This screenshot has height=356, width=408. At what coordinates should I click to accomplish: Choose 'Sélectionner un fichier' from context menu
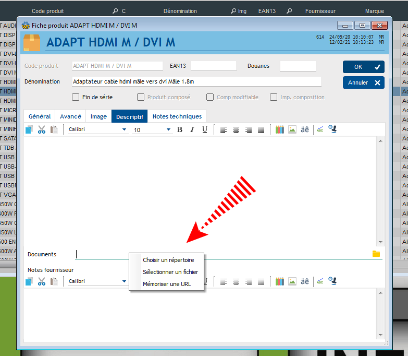(170, 272)
